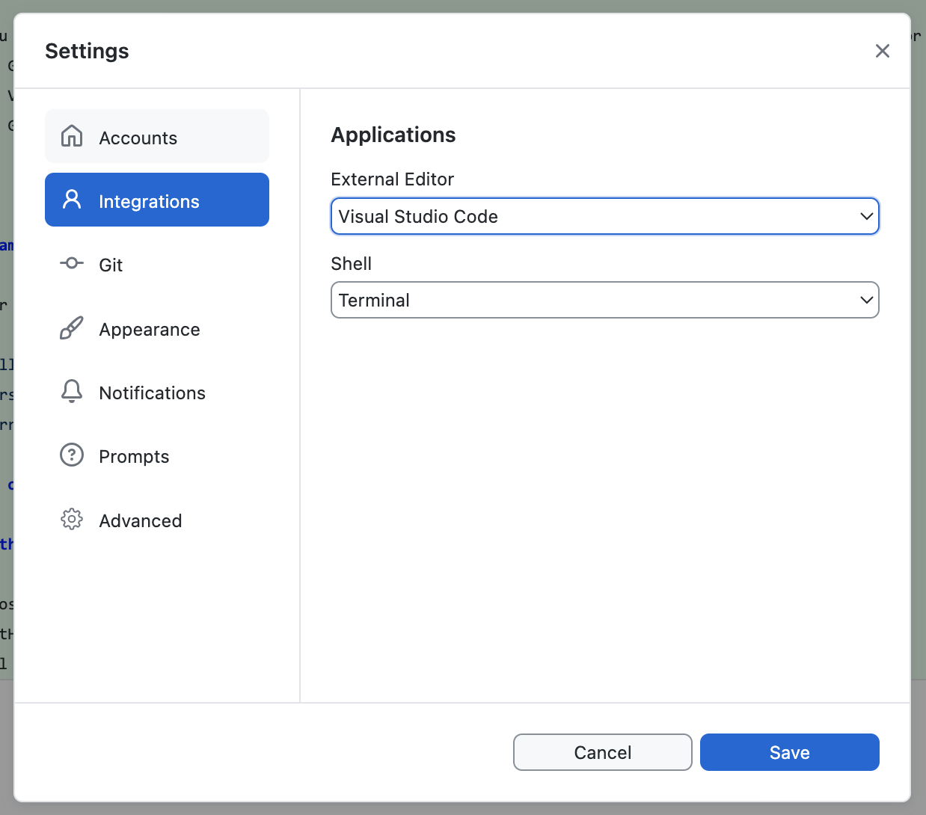Open the Shell dropdown showing Terminal
Image resolution: width=926 pixels, height=815 pixels.
point(604,300)
